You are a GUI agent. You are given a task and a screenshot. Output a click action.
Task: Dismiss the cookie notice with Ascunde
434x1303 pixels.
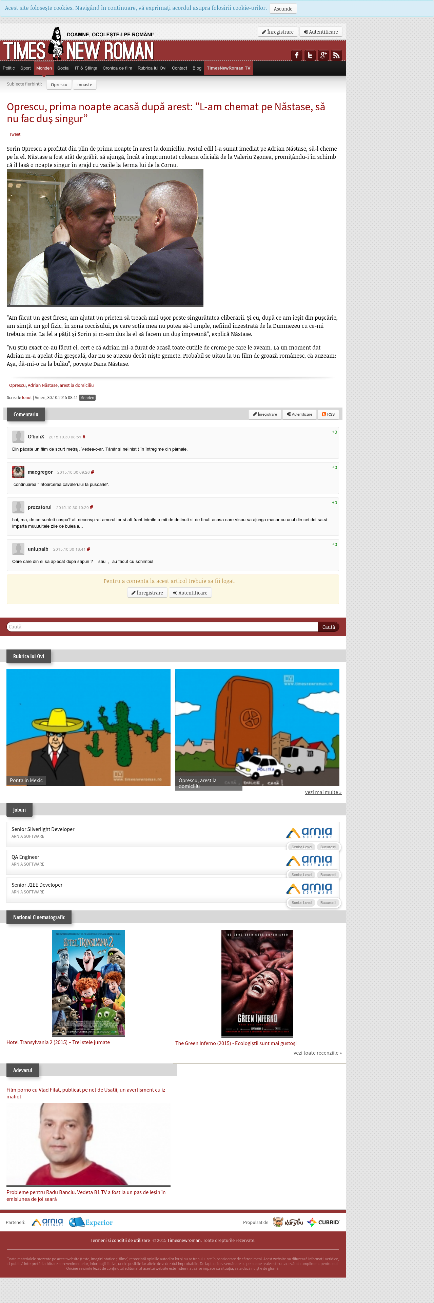coord(283,8)
